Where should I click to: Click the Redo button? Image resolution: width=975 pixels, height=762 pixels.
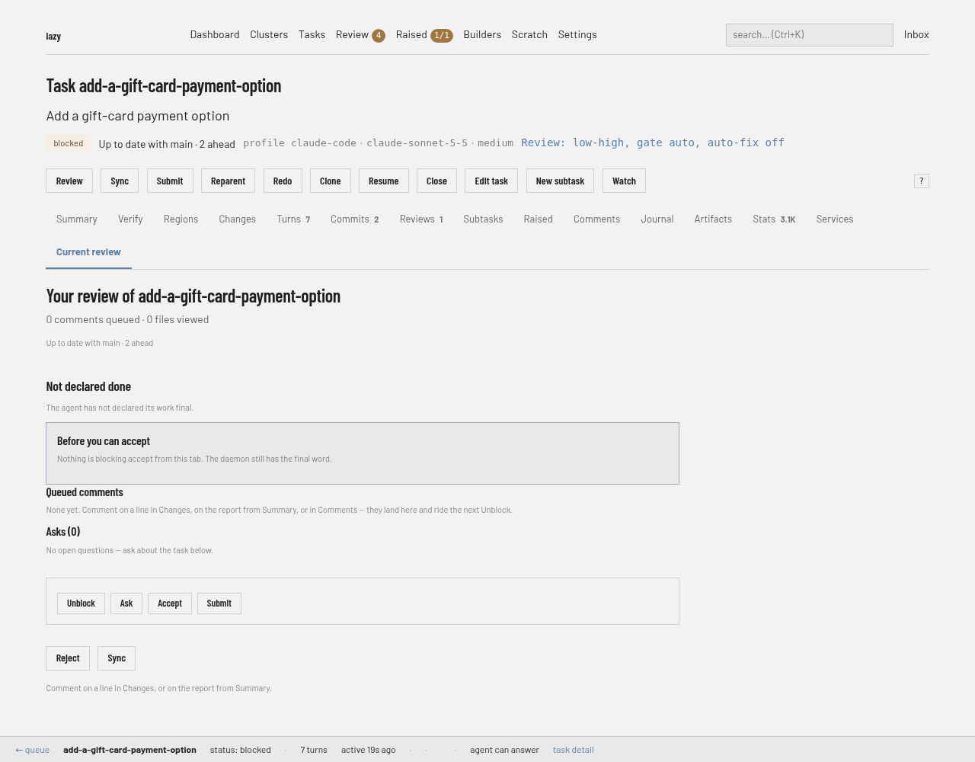283,181
